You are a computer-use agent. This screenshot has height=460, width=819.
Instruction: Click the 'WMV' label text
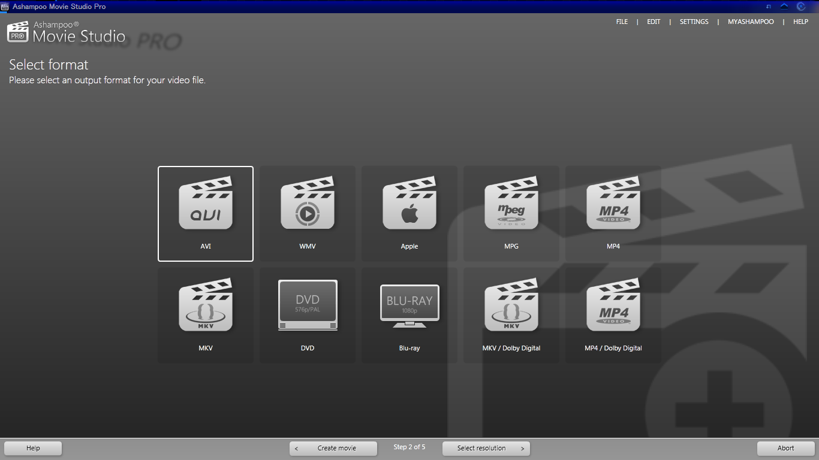pos(308,246)
